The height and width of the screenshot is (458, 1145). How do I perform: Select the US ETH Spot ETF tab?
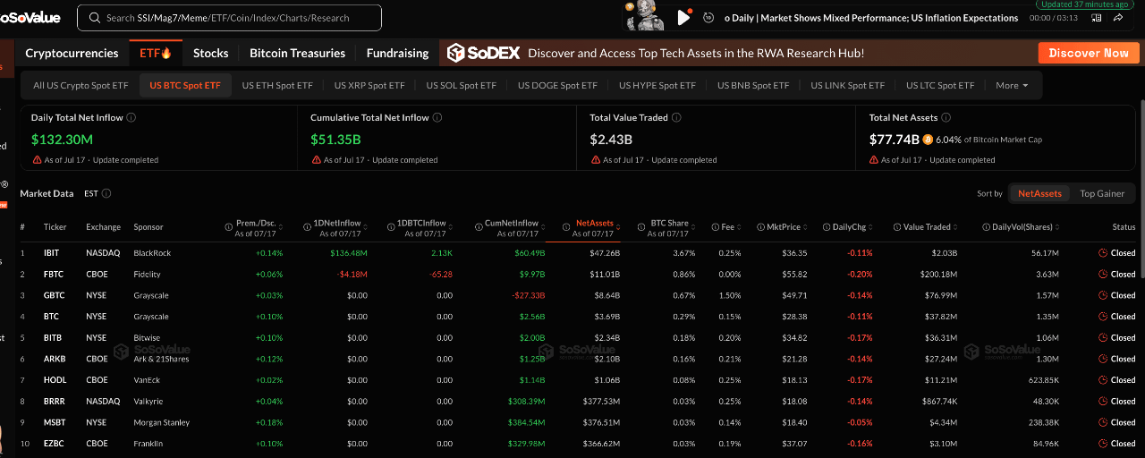coord(277,86)
